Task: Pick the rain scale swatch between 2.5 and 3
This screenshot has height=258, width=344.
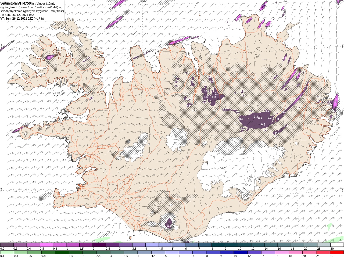Action: pos(103,252)
